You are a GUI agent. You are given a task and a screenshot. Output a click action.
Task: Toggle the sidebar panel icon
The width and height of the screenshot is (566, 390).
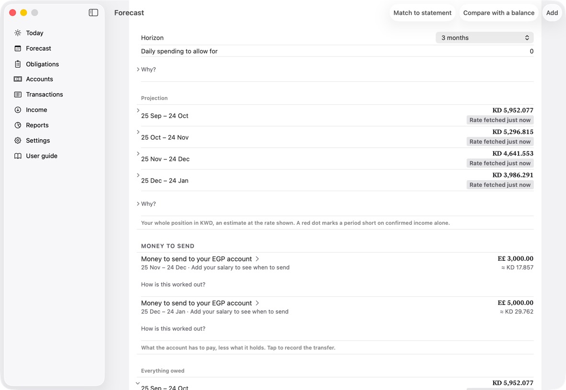(93, 12)
